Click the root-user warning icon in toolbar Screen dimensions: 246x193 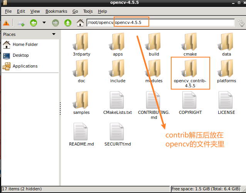coord(7,23)
